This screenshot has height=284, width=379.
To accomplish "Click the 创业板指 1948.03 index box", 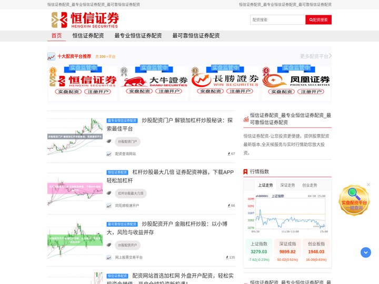I will click(316, 251).
